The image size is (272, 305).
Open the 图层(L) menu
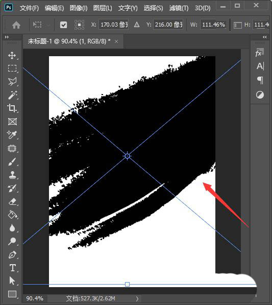tap(103, 8)
